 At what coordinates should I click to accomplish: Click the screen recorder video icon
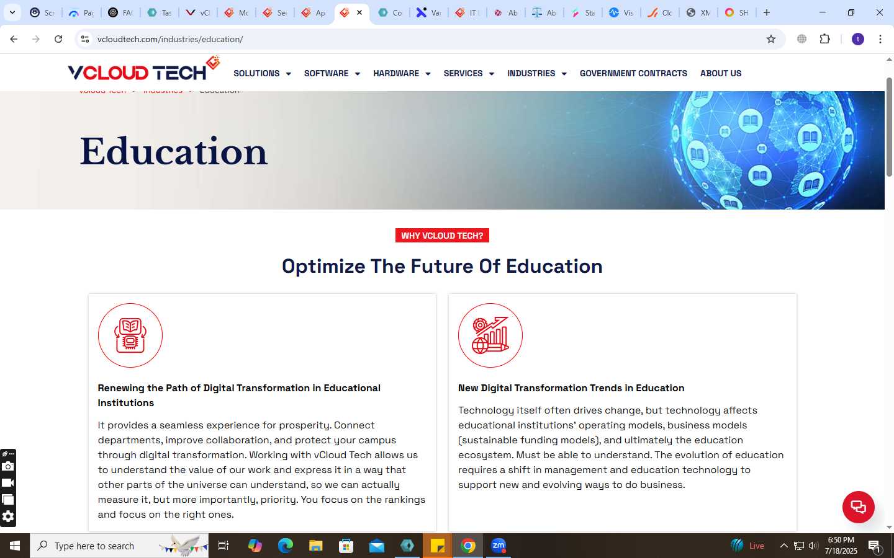[7, 483]
